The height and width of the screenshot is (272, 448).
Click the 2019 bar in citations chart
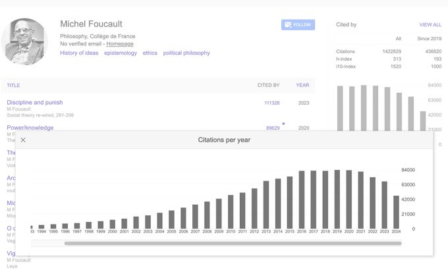coord(337,200)
